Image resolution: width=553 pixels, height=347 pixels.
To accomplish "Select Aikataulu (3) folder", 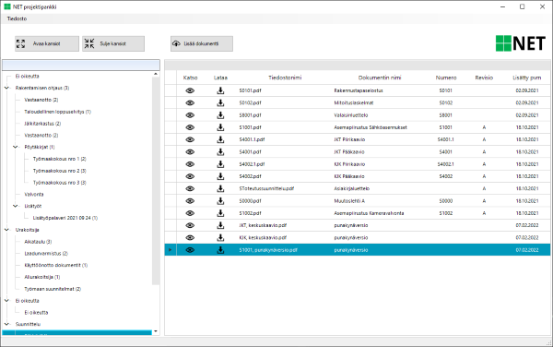I will pos(38,242).
